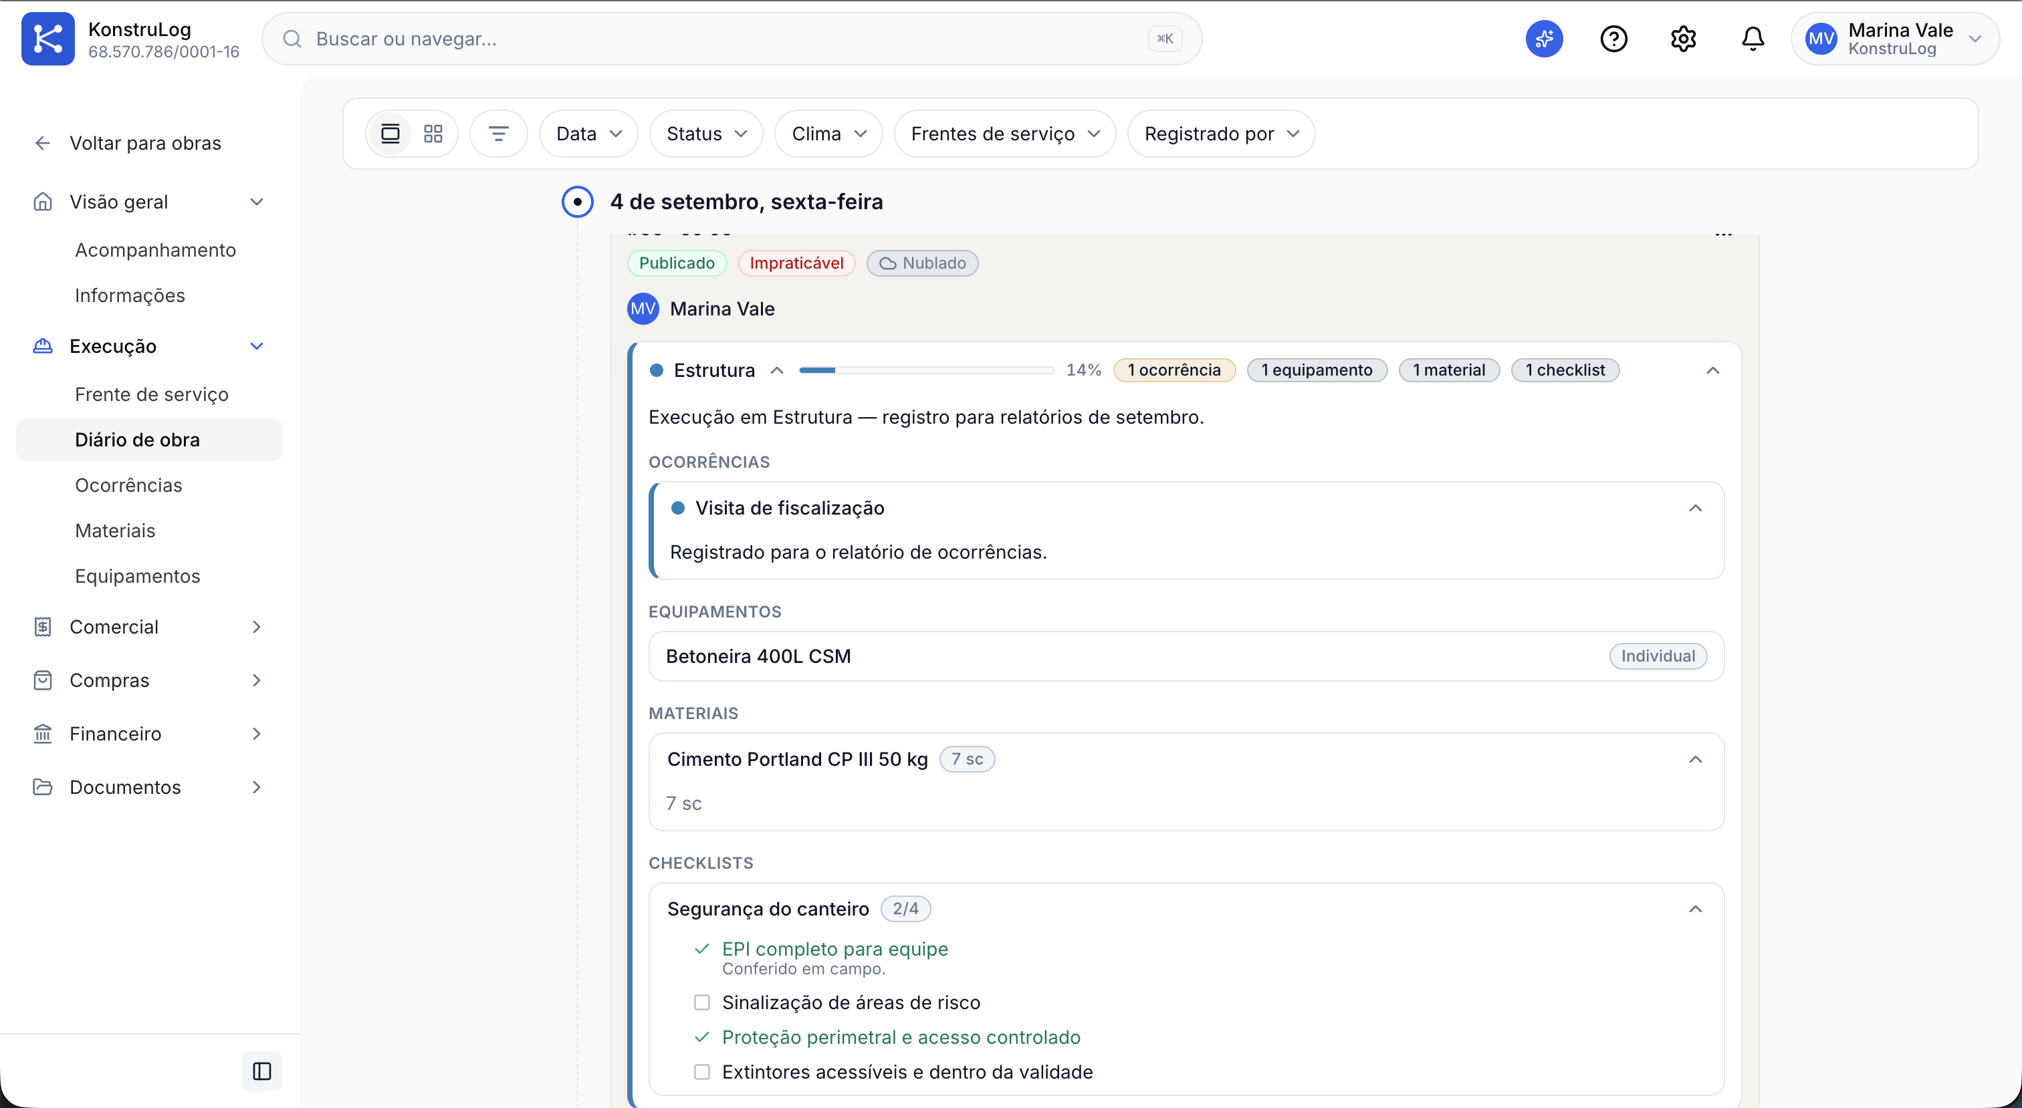Viewport: 2022px width, 1108px height.
Task: Open the filter lines icon
Action: click(498, 134)
